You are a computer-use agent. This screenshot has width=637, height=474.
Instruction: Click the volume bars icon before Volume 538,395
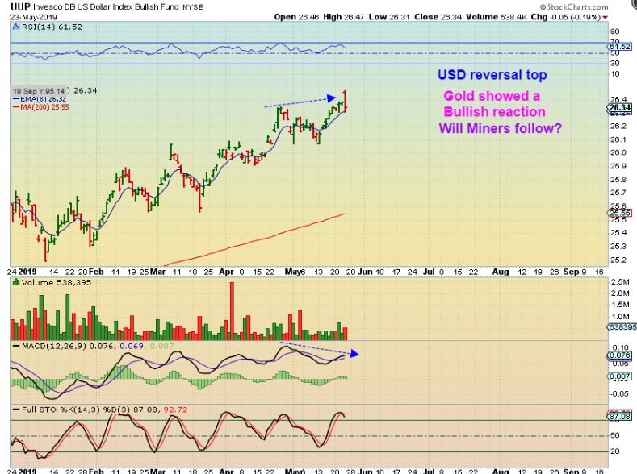(x=16, y=282)
